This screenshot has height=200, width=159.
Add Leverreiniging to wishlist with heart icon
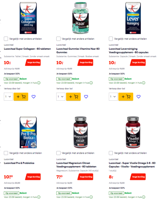[138, 97]
